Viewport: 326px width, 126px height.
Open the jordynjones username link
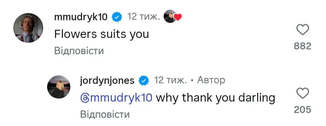(x=107, y=81)
